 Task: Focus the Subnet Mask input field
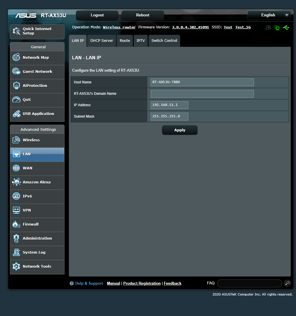[169, 116]
